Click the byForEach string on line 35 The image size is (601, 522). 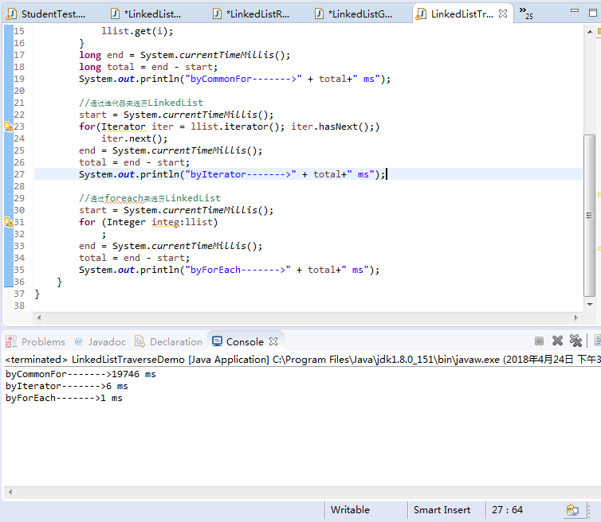tap(238, 271)
